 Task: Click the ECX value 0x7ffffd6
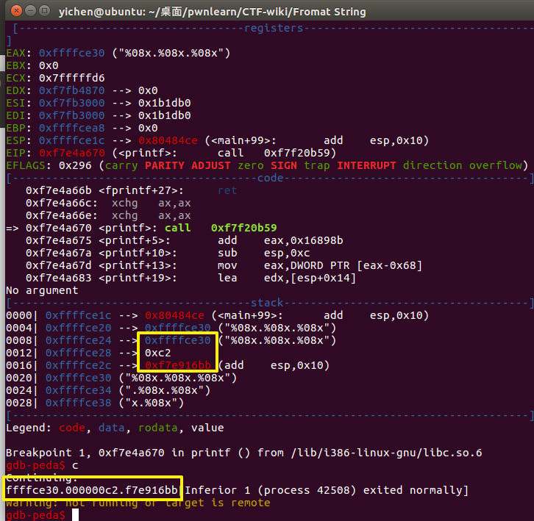point(71,79)
